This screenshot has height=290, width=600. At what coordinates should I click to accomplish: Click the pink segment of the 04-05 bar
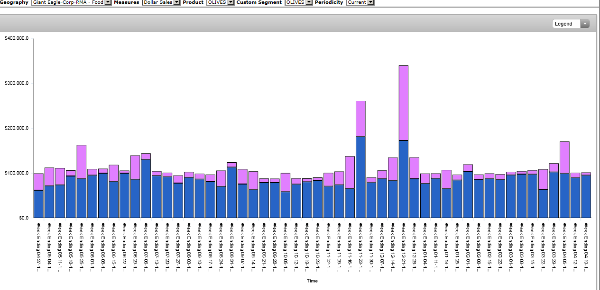tap(564, 157)
